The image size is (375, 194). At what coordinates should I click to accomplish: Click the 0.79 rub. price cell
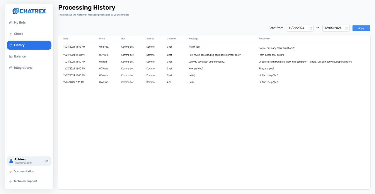(104, 55)
